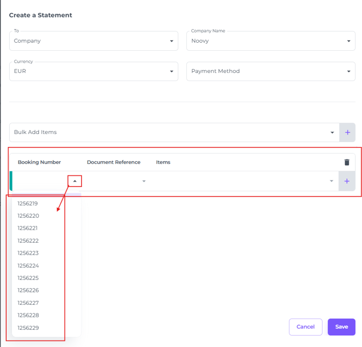Click plus icon at end of item row
The width and height of the screenshot is (362, 347).
[347, 181]
